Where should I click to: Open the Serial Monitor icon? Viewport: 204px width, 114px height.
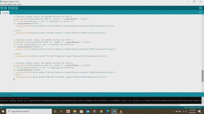pyautogui.click(x=200, y=8)
